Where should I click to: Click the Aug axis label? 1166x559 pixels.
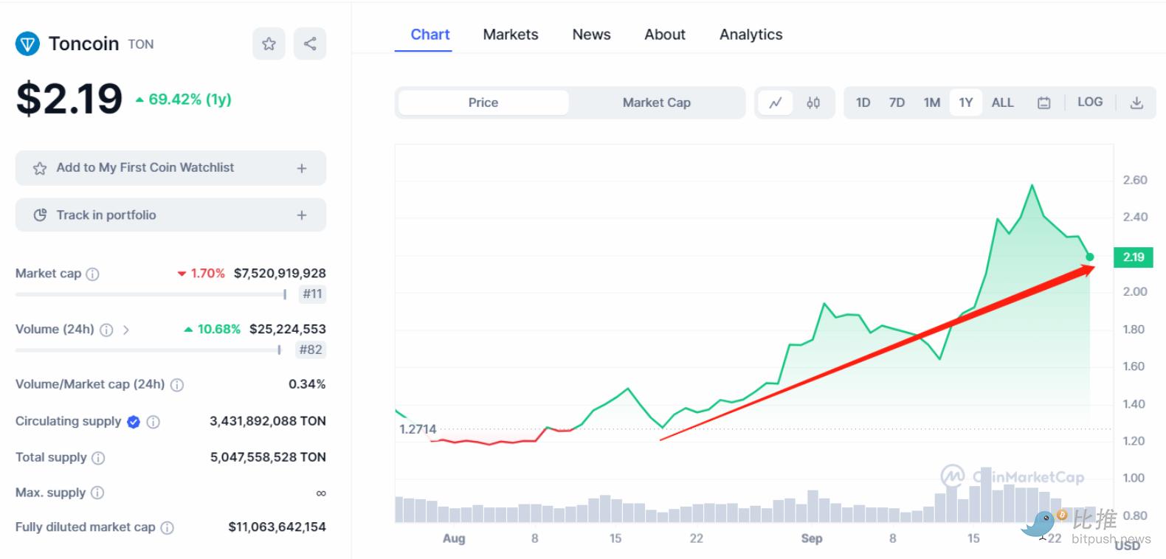point(454,538)
